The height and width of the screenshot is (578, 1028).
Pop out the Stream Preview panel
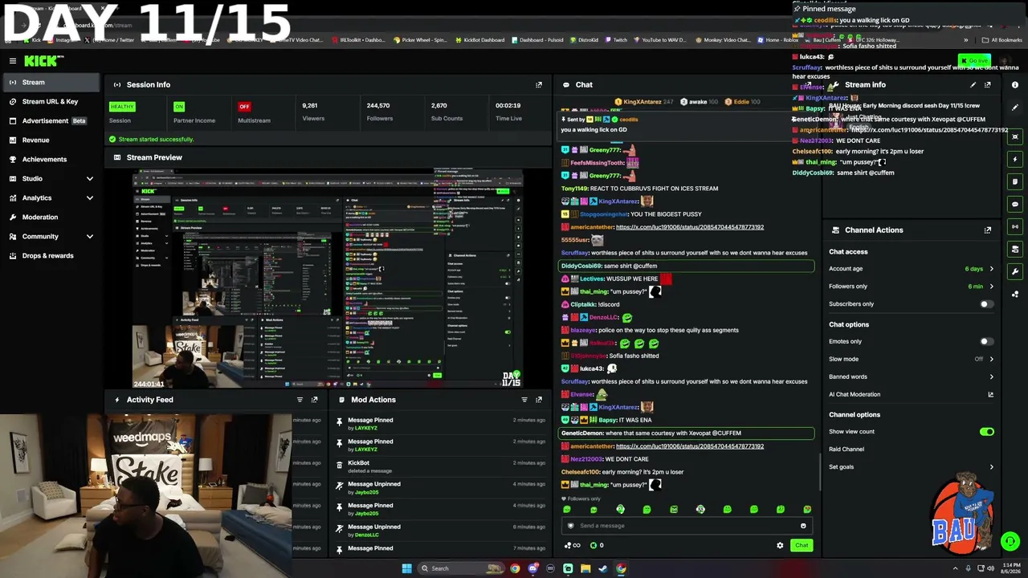click(x=539, y=157)
